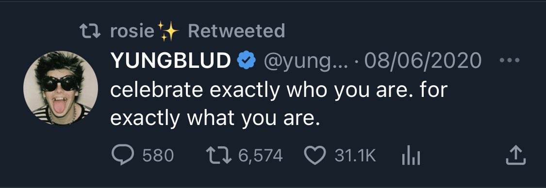Viewport: 546px width, 188px height.
Task: Click the 31.1K likes count
Action: [x=355, y=156]
